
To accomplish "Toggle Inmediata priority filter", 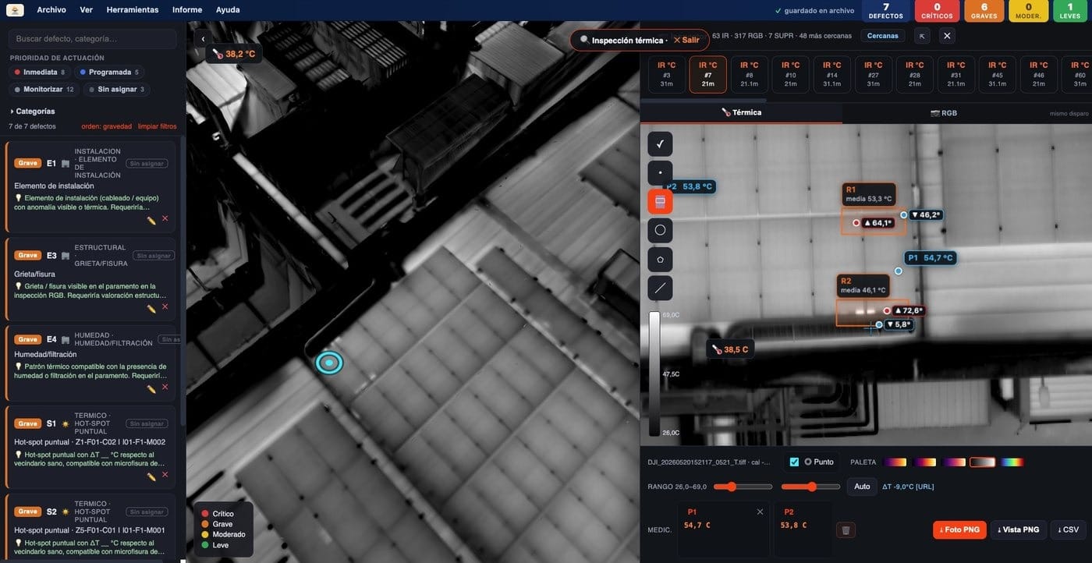I will point(40,73).
